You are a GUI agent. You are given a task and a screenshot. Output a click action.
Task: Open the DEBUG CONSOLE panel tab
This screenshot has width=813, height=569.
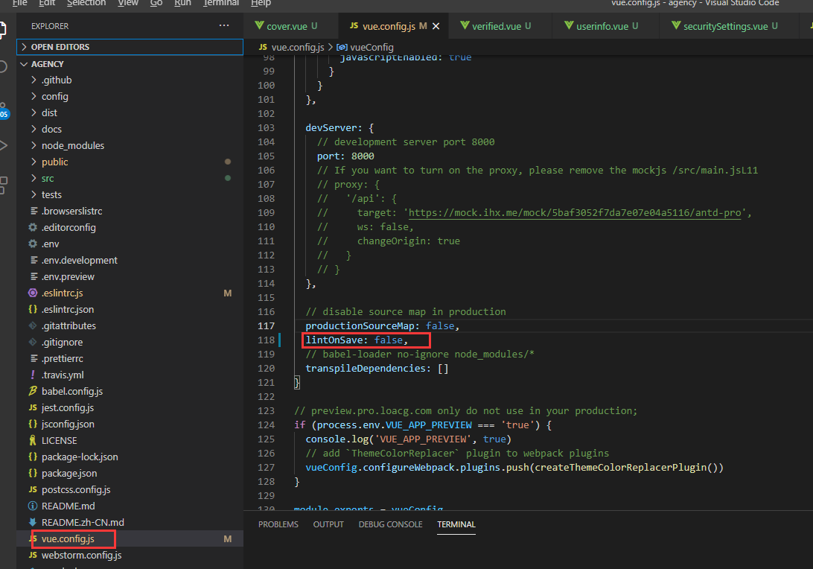pyautogui.click(x=390, y=524)
